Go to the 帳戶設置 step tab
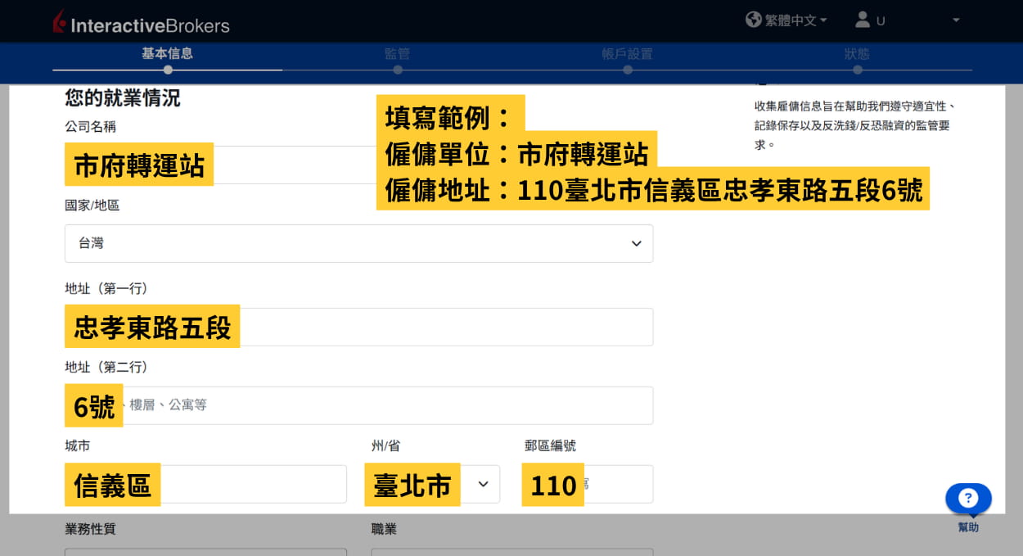The height and width of the screenshot is (556, 1023). pos(627,54)
